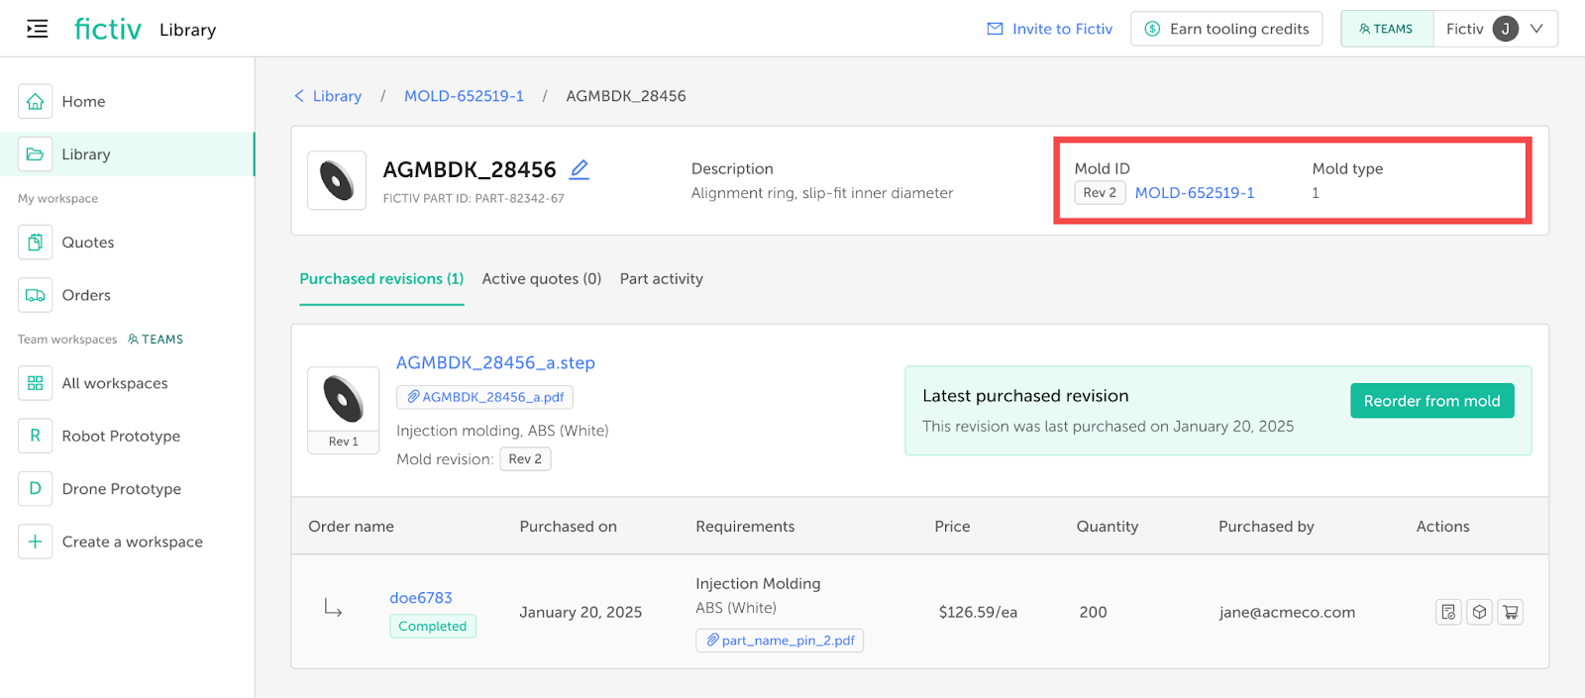Go back using the Library breadcrumb chevron
1585x698 pixels.
tap(299, 96)
